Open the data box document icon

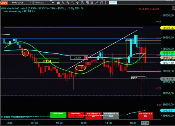[82, 3]
